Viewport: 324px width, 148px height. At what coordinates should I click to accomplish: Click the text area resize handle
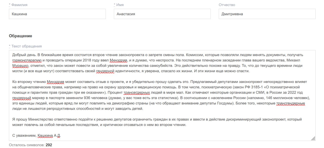pyautogui.click(x=313, y=138)
